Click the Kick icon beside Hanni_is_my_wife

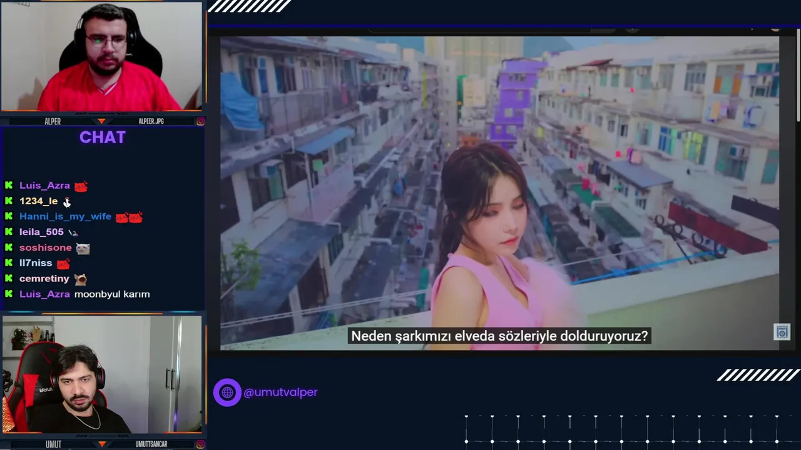(9, 217)
